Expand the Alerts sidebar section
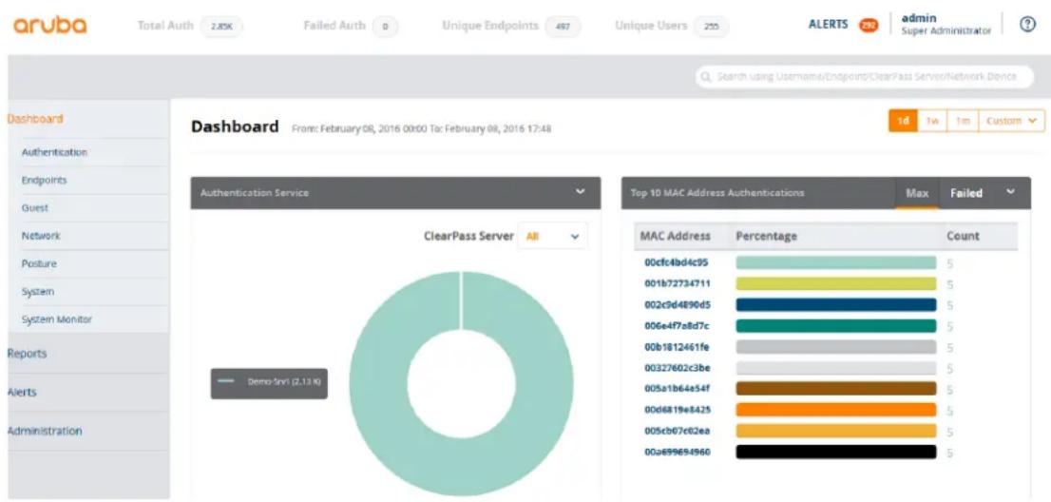Image resolution: width=1051 pixels, height=502 pixels. pyautogui.click(x=22, y=392)
